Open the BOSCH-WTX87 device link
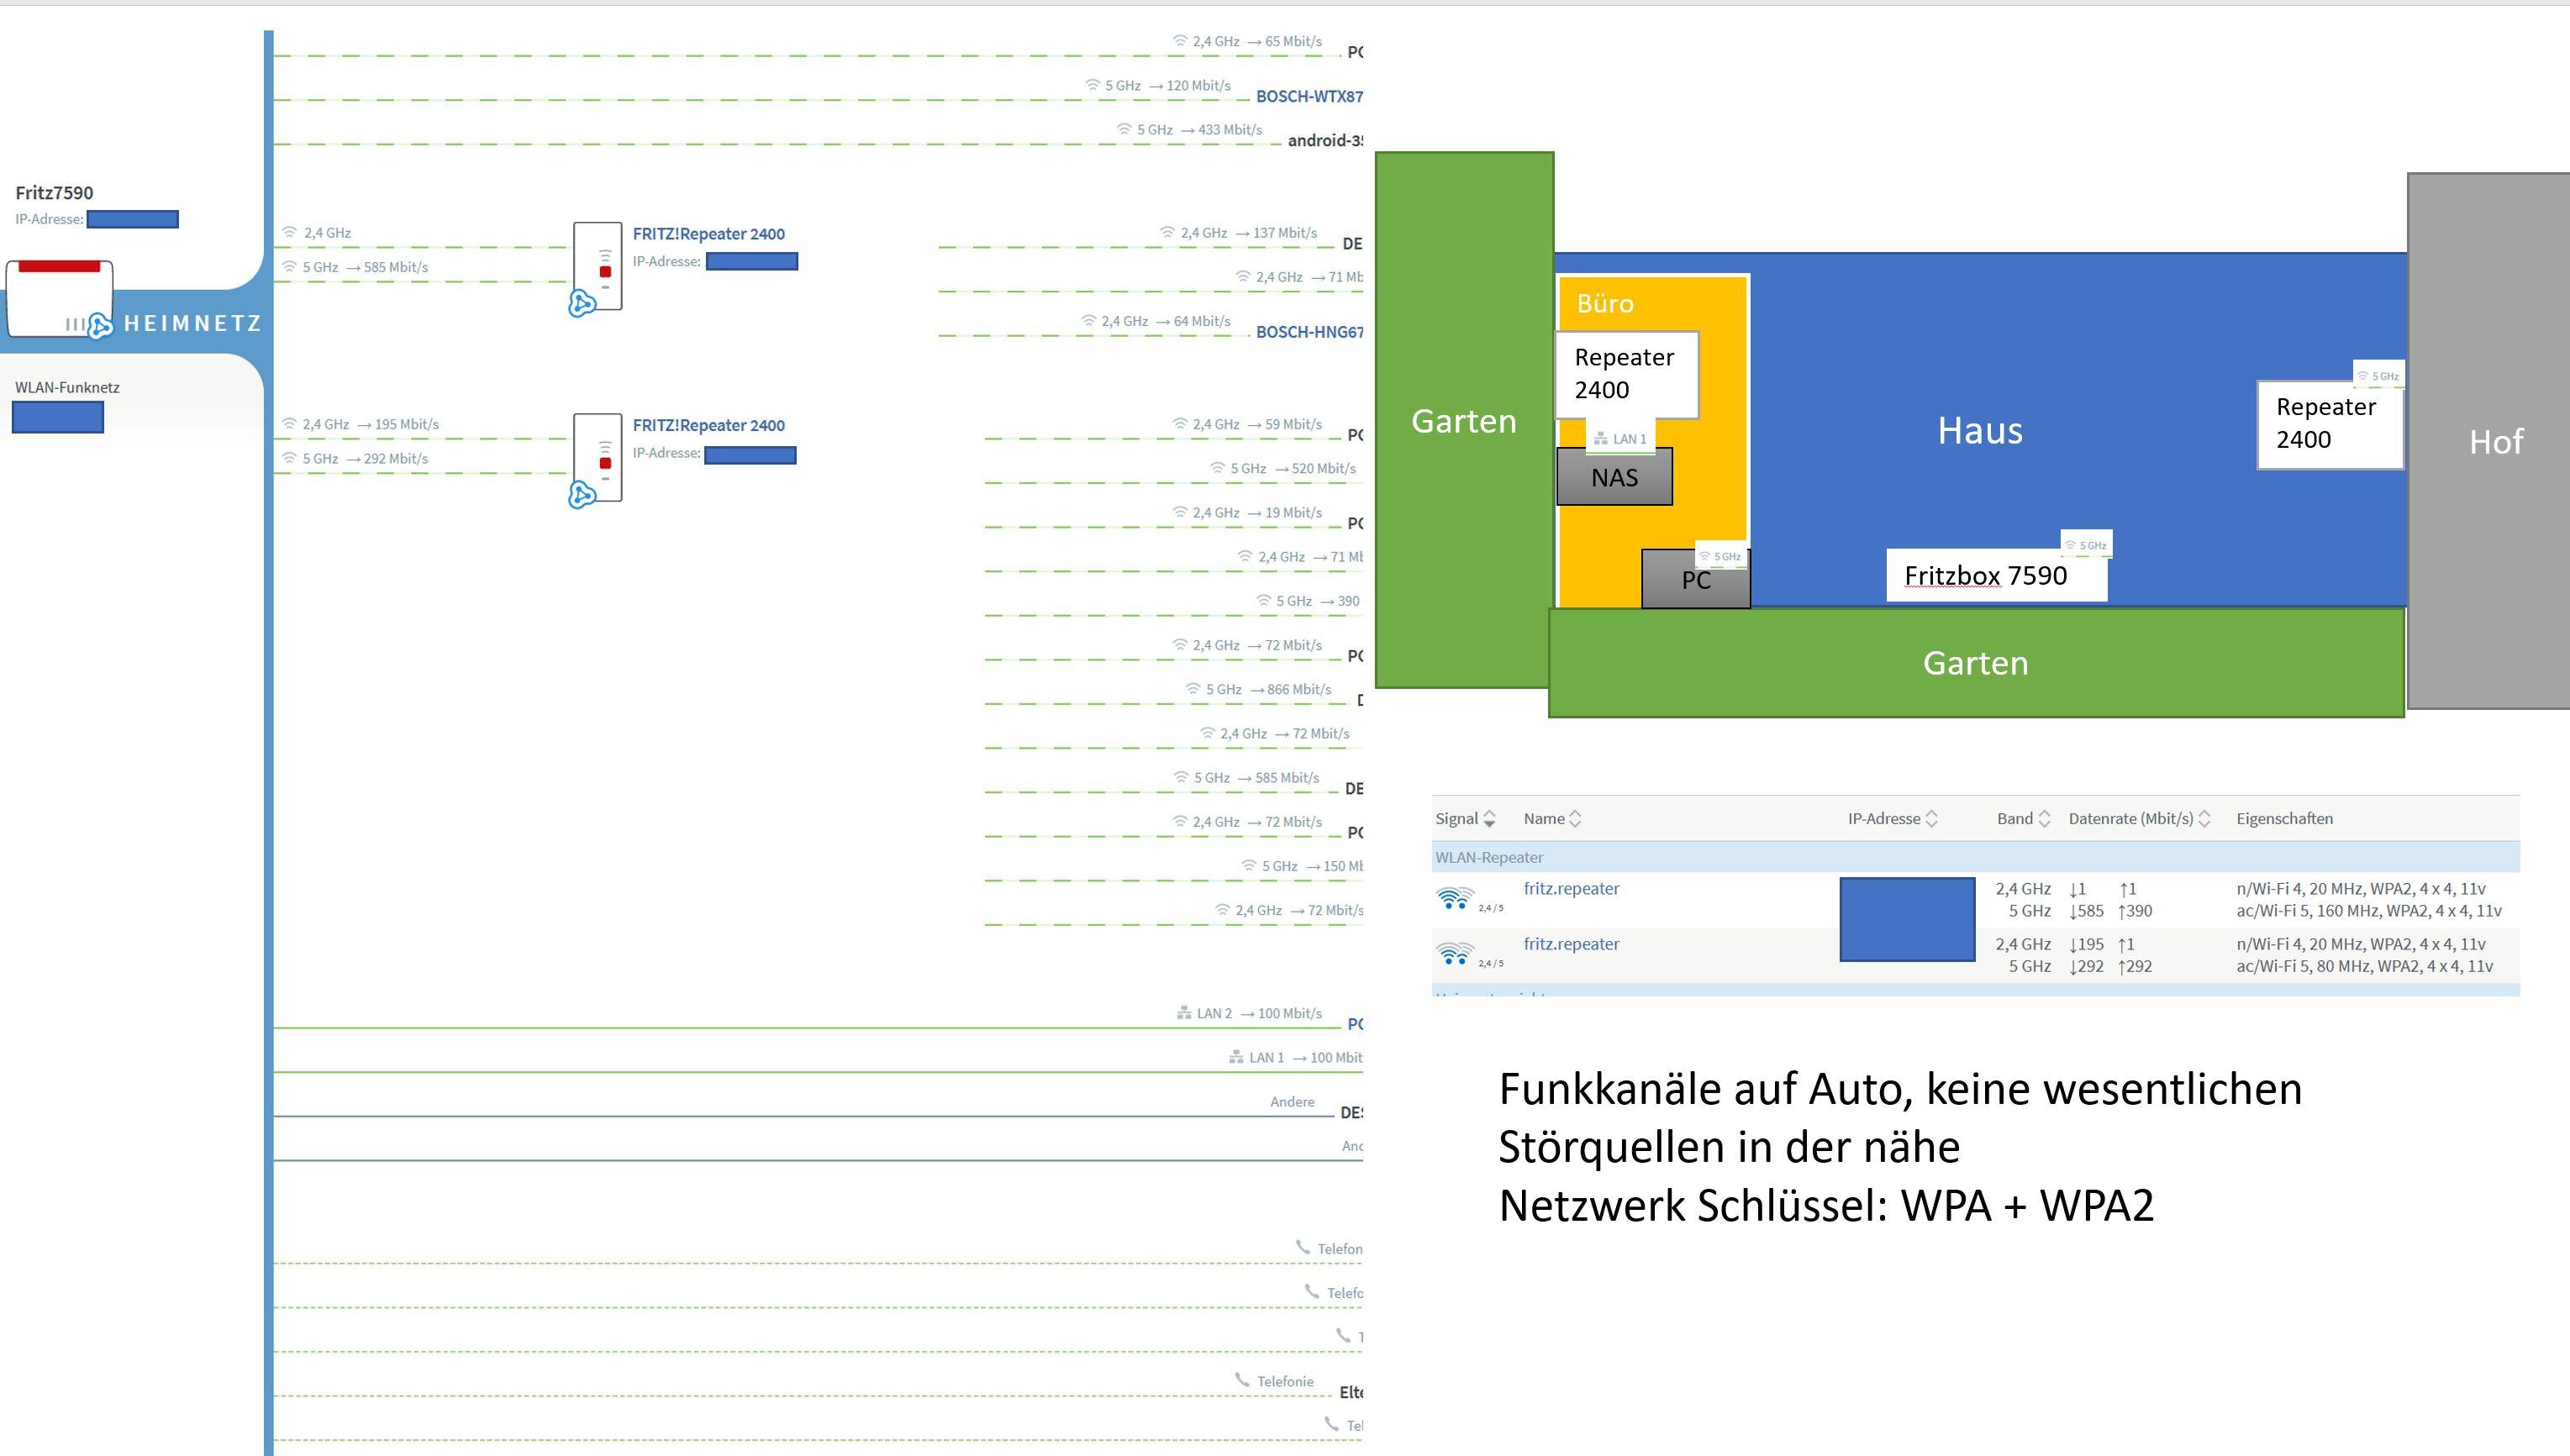 (x=1308, y=97)
